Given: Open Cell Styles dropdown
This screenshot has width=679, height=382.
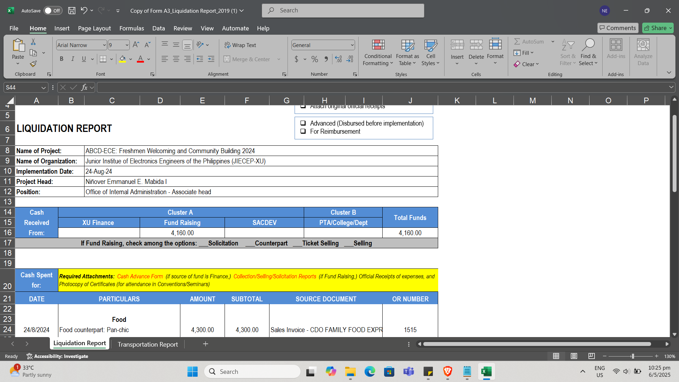Looking at the screenshot, I should [x=430, y=53].
